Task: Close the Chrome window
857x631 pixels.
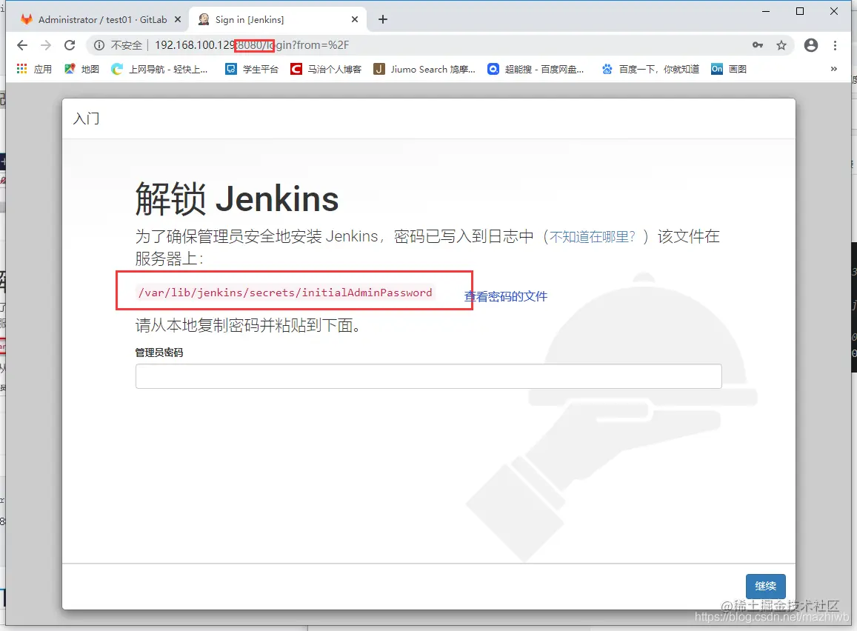Action: click(833, 11)
